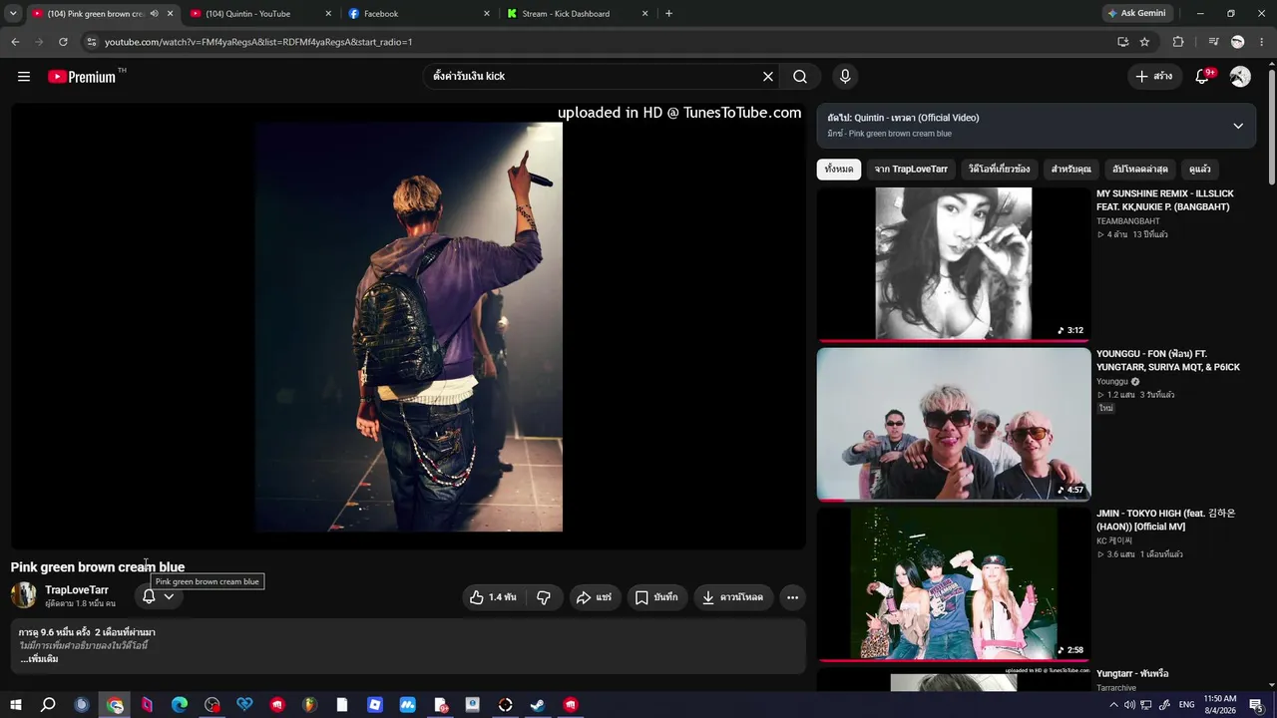
Task: Select จาก TrapLoveTarr filter chip
Action: (911, 170)
